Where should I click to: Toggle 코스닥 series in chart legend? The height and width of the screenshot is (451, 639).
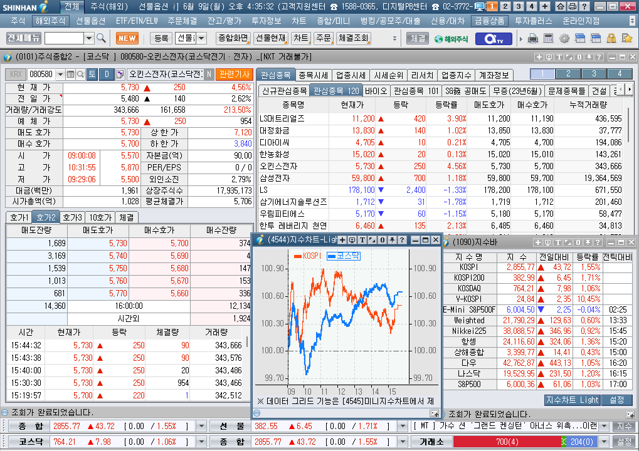(x=344, y=256)
